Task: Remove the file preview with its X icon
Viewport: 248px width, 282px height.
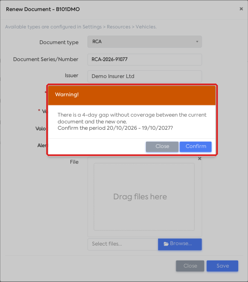Action: [x=199, y=159]
